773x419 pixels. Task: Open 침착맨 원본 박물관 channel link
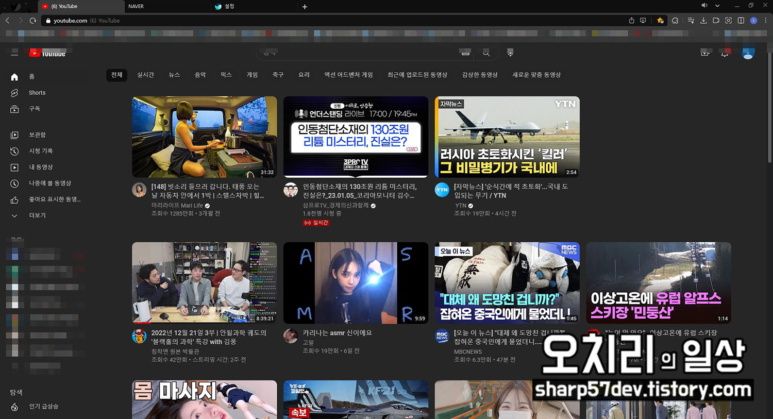[175, 351]
